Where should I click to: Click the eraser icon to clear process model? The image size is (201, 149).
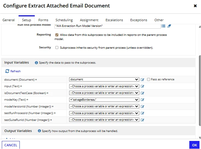[x=169, y=26]
